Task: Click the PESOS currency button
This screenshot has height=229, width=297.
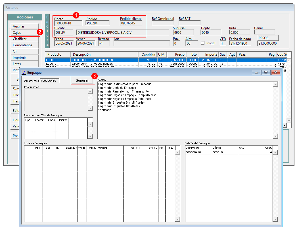Action: tap(268, 38)
